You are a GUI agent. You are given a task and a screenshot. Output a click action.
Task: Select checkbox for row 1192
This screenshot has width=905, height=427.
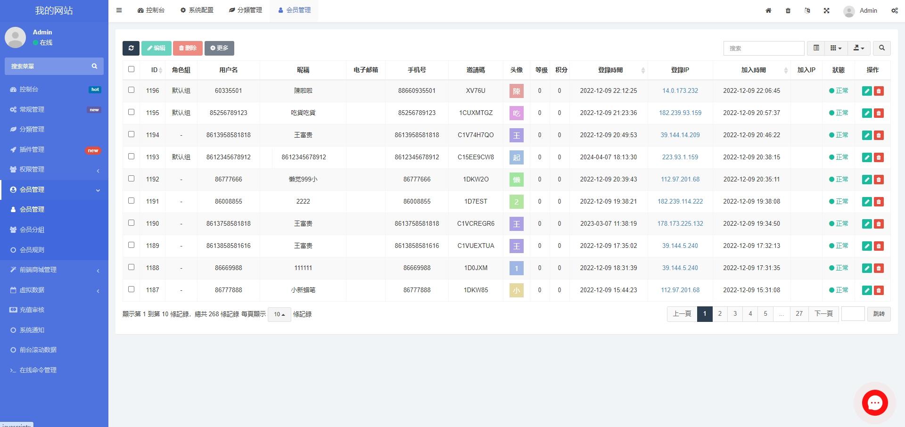131,179
